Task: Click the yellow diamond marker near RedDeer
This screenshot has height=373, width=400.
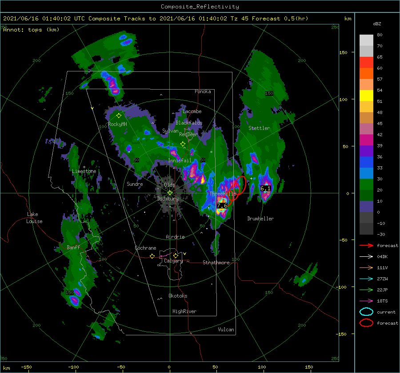Action: tap(183, 144)
